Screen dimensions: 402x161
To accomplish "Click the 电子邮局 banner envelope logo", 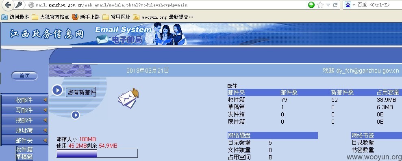I will (102, 39).
